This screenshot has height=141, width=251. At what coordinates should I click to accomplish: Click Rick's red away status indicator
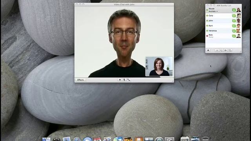[207, 36]
